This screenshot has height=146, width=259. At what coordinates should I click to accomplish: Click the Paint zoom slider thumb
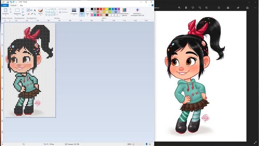(x=146, y=144)
